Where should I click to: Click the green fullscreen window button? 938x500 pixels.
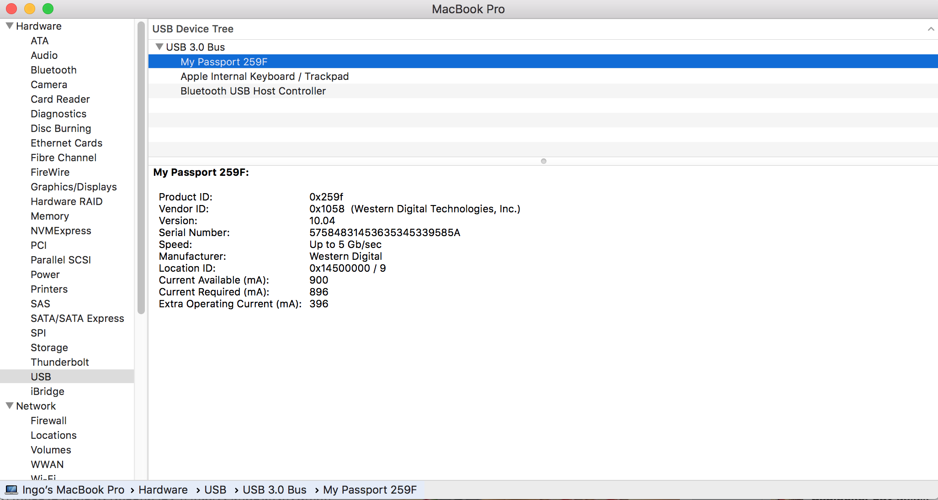coord(48,9)
